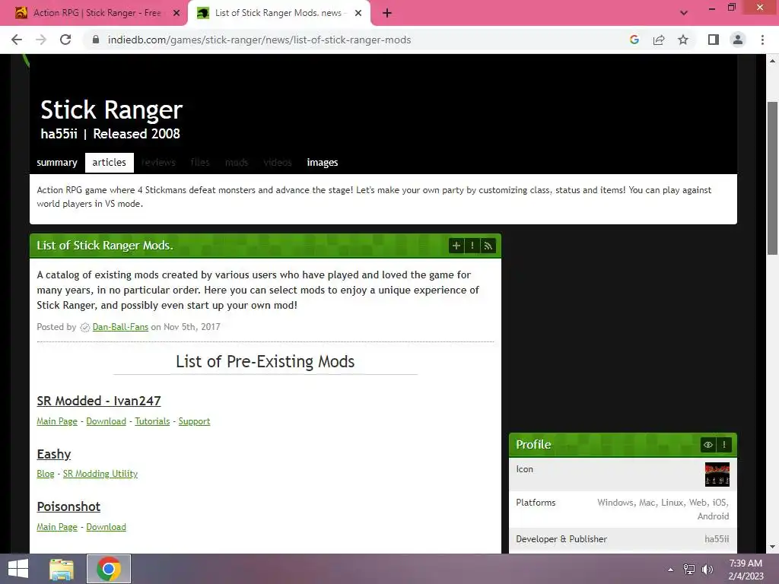Expand the tab search dropdown
The image size is (779, 584).
tap(684, 13)
